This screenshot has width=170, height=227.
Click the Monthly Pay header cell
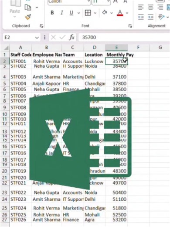click(x=116, y=55)
